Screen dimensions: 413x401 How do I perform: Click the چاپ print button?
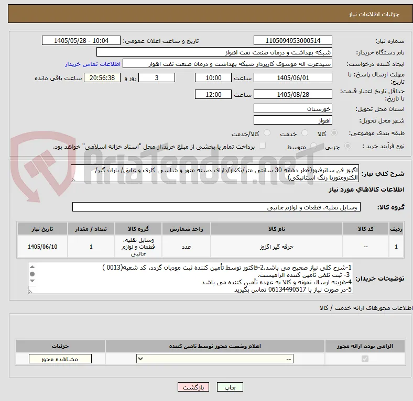click(x=230, y=387)
